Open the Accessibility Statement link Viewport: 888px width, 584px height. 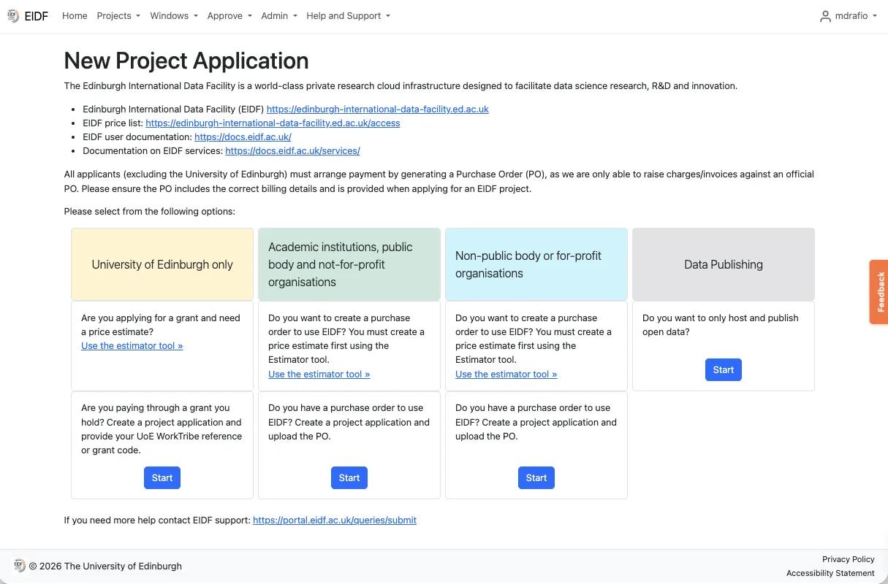(x=830, y=573)
